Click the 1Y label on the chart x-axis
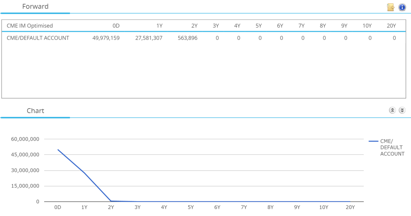The height and width of the screenshot is (216, 411). 84,207
